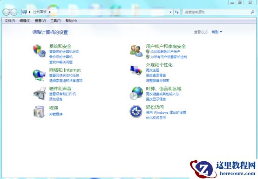This screenshot has height=179, width=258.
Task: Expand the address bar history dropdown arrow
Action: [170, 12]
